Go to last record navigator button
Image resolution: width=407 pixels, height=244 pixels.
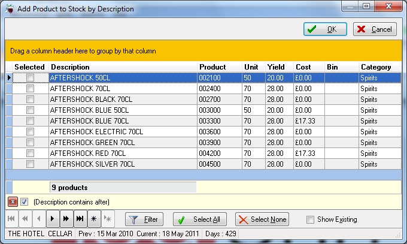click(x=80, y=219)
